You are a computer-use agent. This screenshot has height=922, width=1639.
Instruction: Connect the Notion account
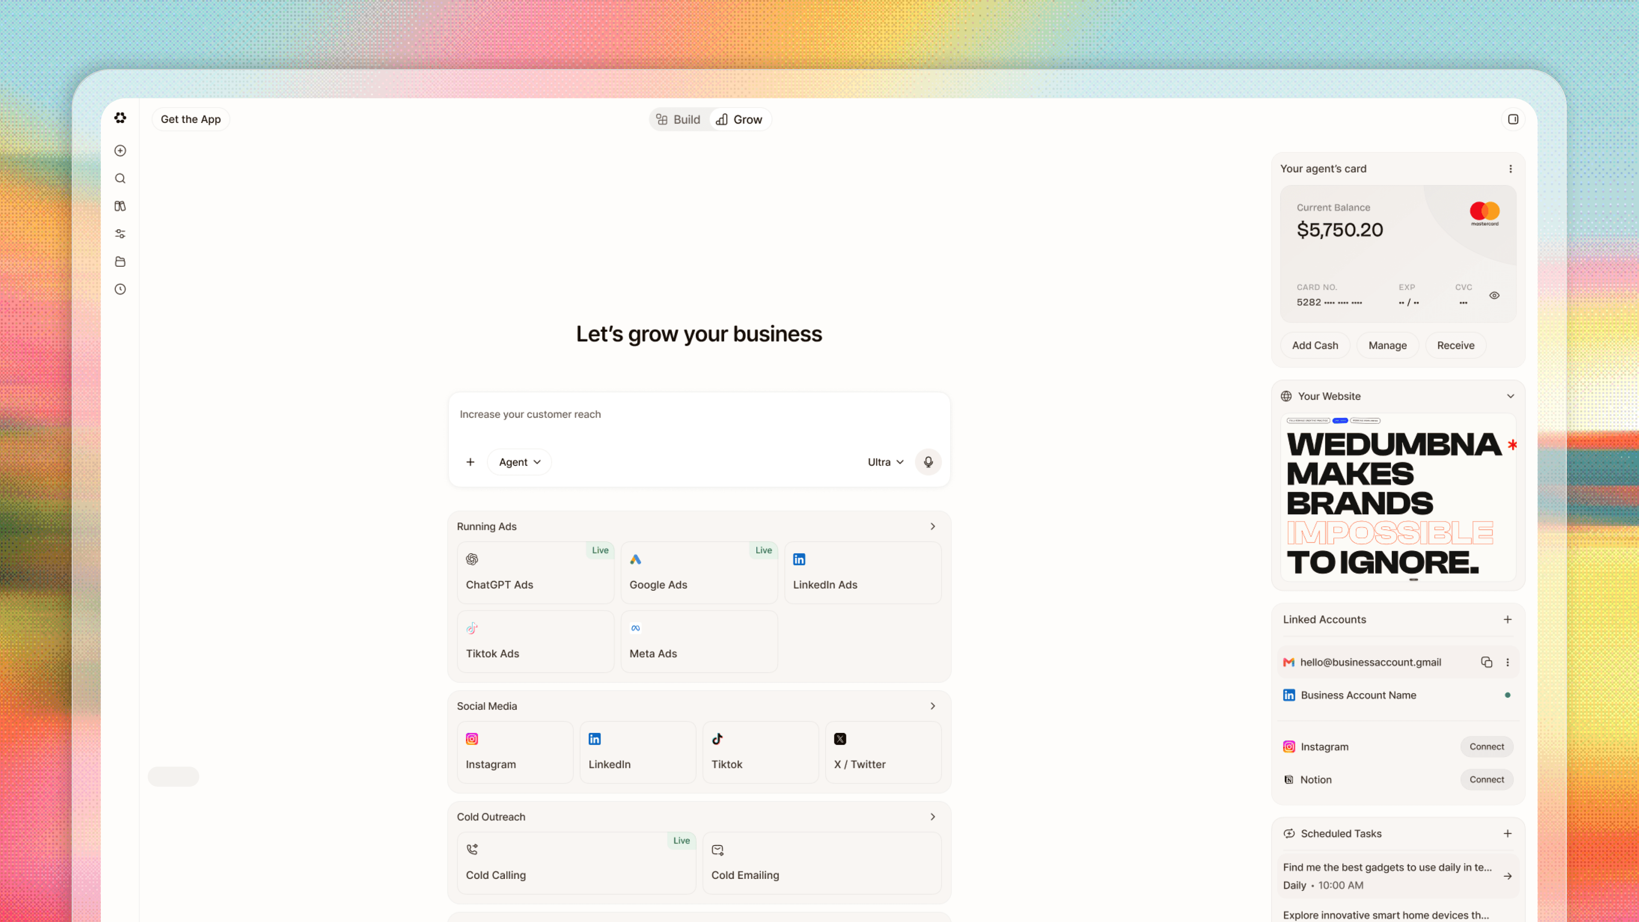click(x=1487, y=779)
